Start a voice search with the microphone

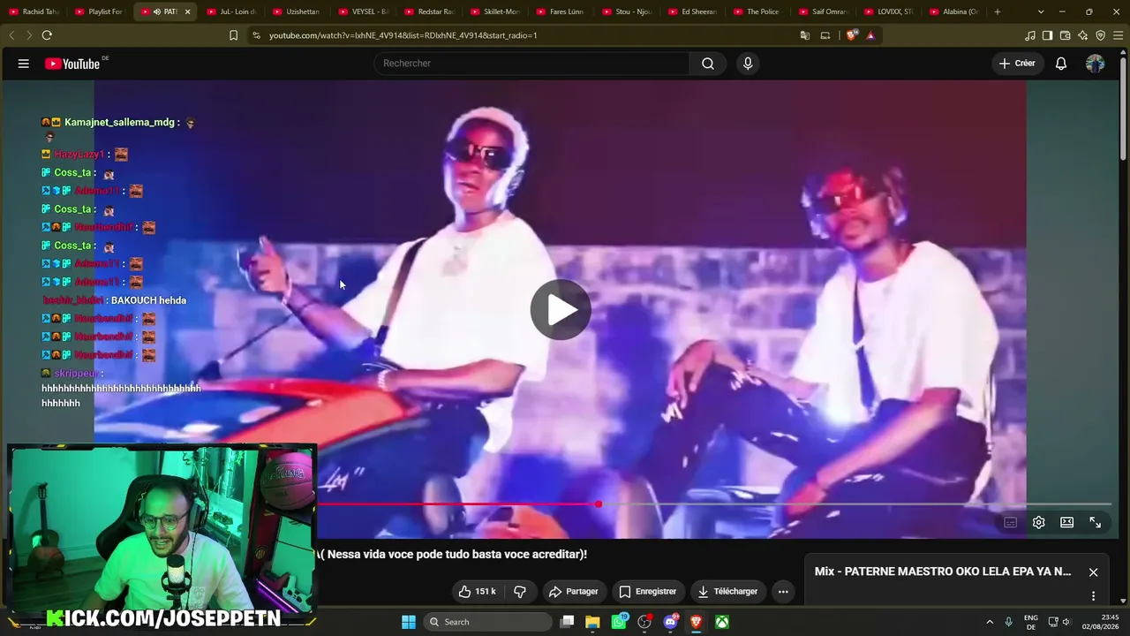click(748, 64)
